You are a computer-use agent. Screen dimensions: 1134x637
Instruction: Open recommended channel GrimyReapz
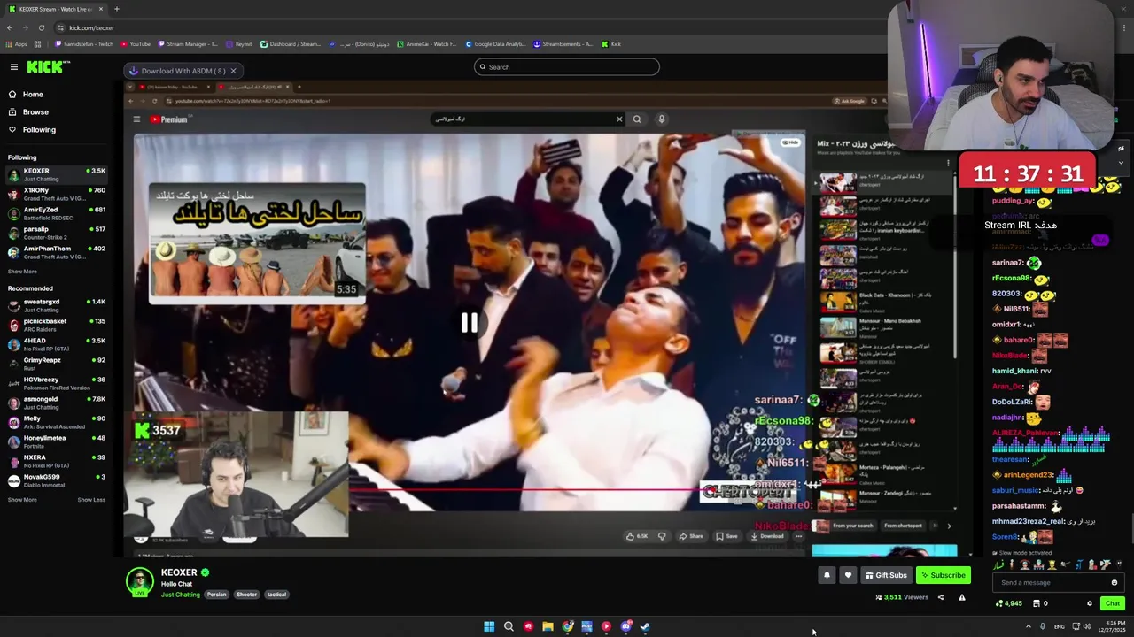coord(56,364)
